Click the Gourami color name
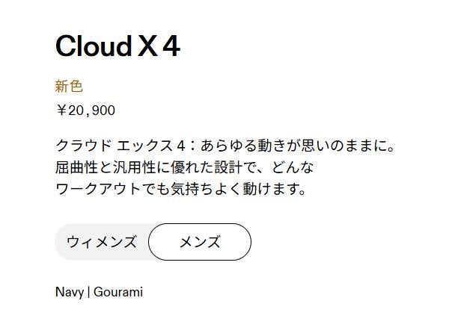Viewport: 449px width, 336px height. (118, 292)
